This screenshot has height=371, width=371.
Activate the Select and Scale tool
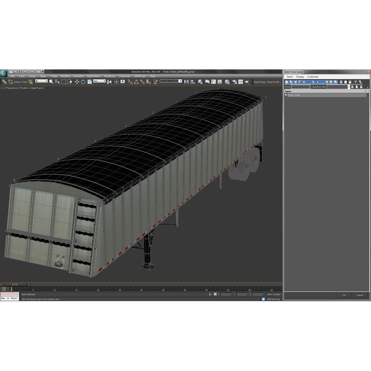[x=89, y=82]
